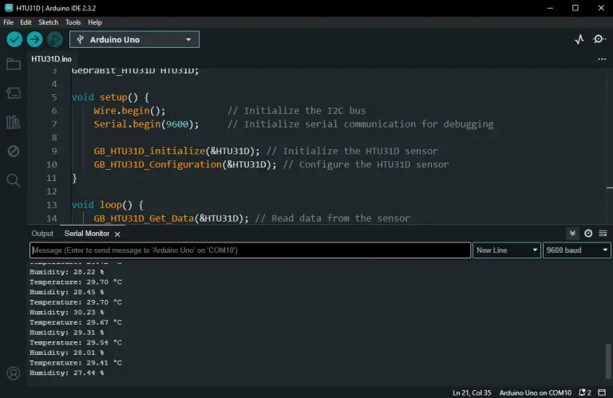Screen dimensions: 613x398
Task: Click Arduino Uno on COM10 status entry
Action: pyautogui.click(x=535, y=392)
